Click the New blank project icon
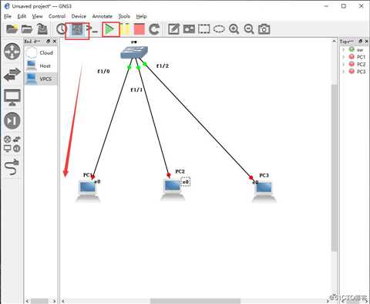This screenshot has width=370, height=304. (x=12, y=29)
